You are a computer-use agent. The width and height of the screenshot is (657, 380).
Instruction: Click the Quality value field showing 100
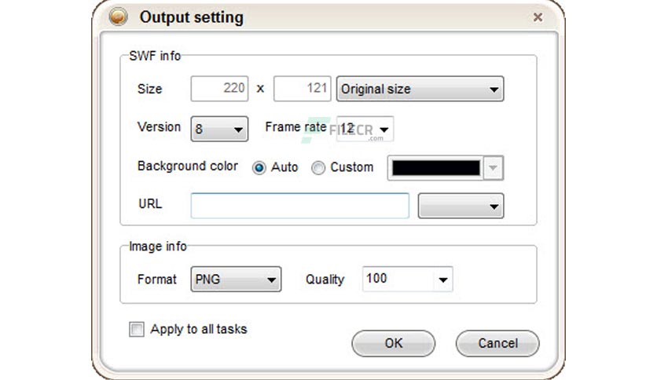398,279
